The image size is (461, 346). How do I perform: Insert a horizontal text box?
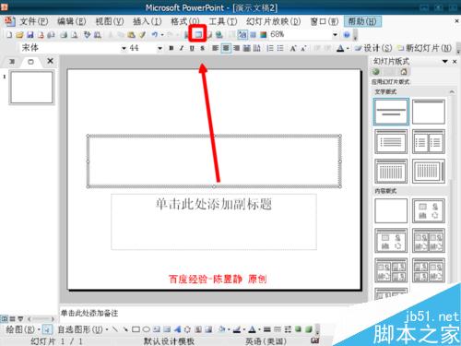(x=157, y=329)
